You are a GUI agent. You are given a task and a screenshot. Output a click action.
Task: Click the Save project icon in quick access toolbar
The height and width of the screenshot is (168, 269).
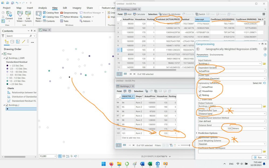[x=13, y=3]
